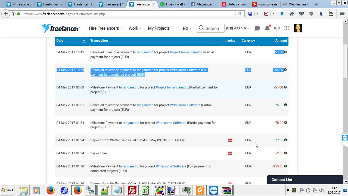Open dropdown arrow beside the floppy save icon
The width and height of the screenshot is (348, 196).
(x=257, y=14)
